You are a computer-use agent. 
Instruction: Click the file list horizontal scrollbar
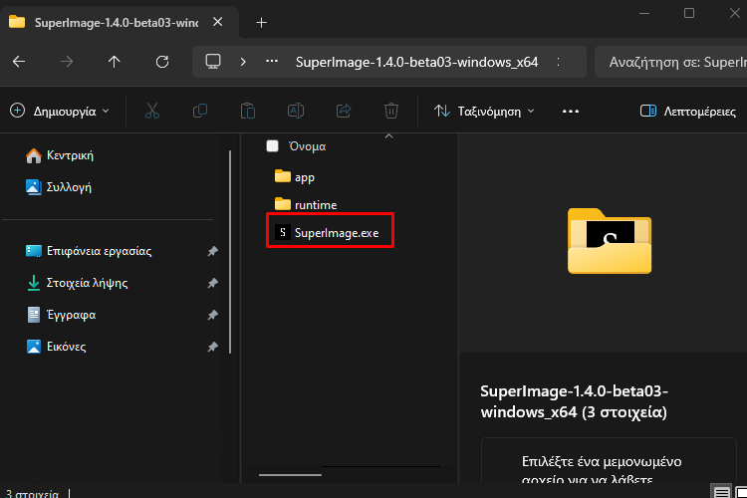290,475
